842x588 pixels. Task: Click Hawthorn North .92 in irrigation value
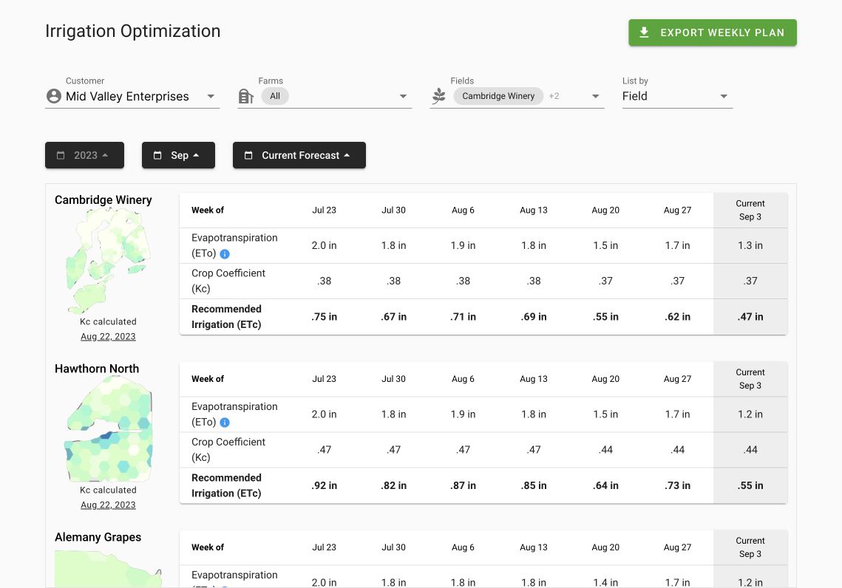pyautogui.click(x=324, y=485)
